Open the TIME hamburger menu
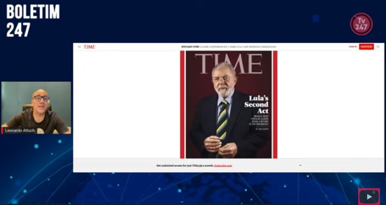The height and width of the screenshot is (205, 386). 79,47
